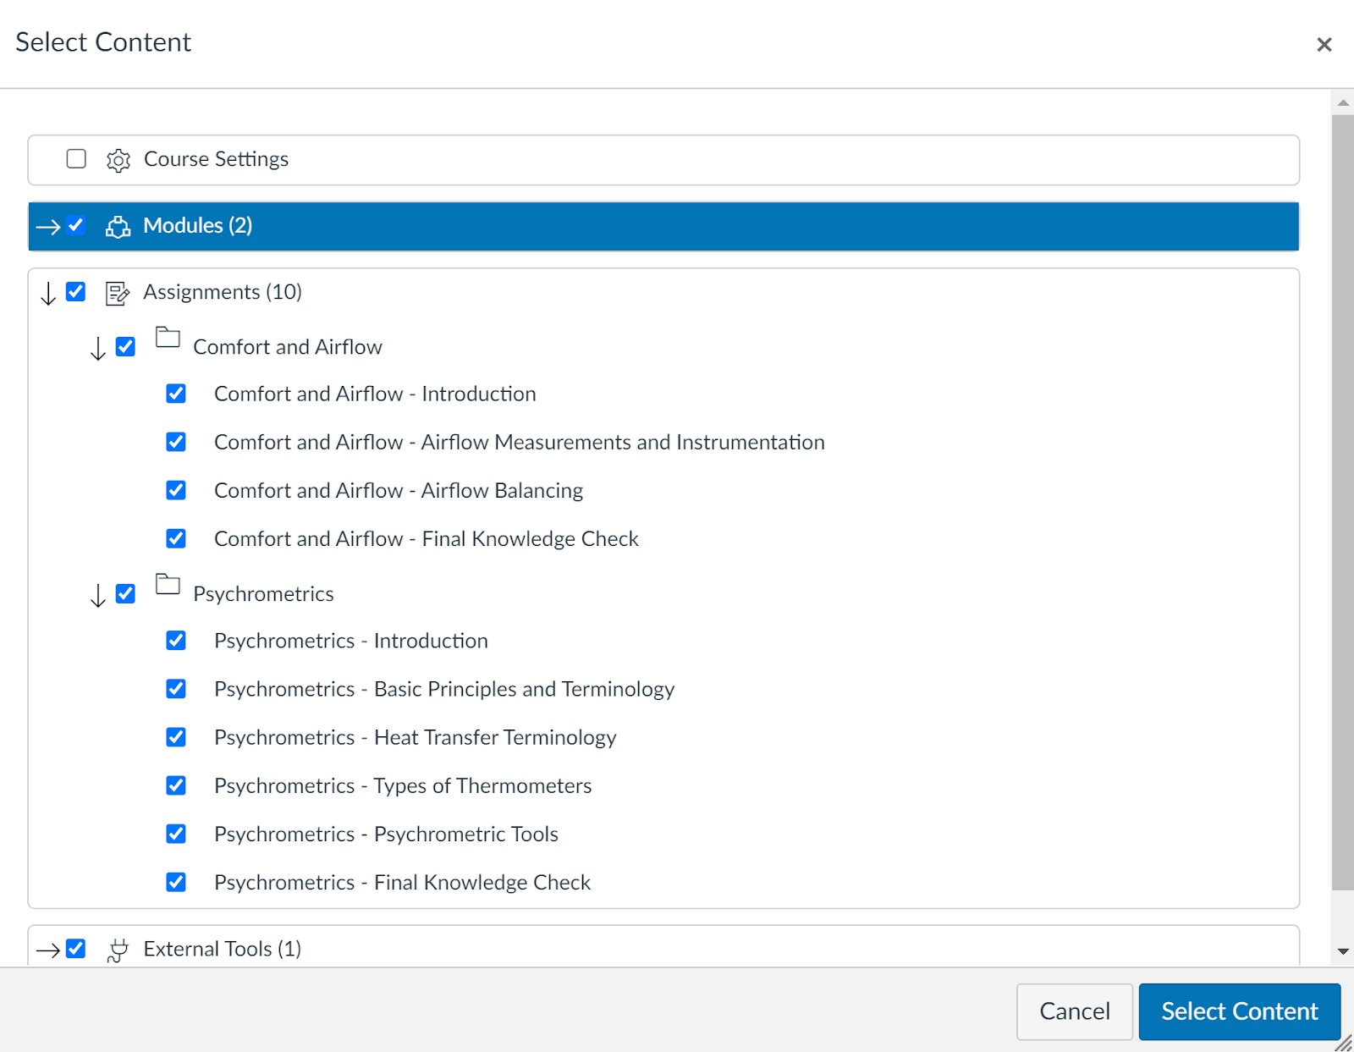Uncheck Psychrometrics - Final Knowledge Check checkbox
Viewport: 1354px width, 1052px height.
[176, 882]
